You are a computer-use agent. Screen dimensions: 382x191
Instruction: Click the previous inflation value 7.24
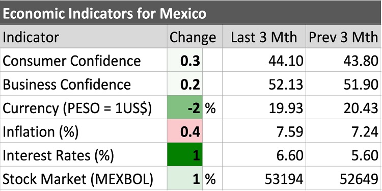click(x=365, y=132)
